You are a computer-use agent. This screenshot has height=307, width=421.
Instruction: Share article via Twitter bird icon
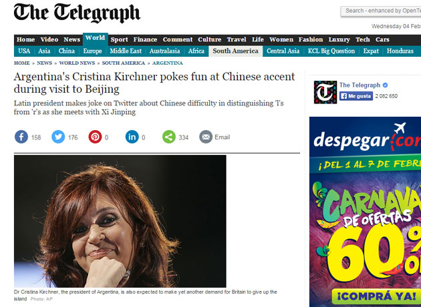coord(58,137)
